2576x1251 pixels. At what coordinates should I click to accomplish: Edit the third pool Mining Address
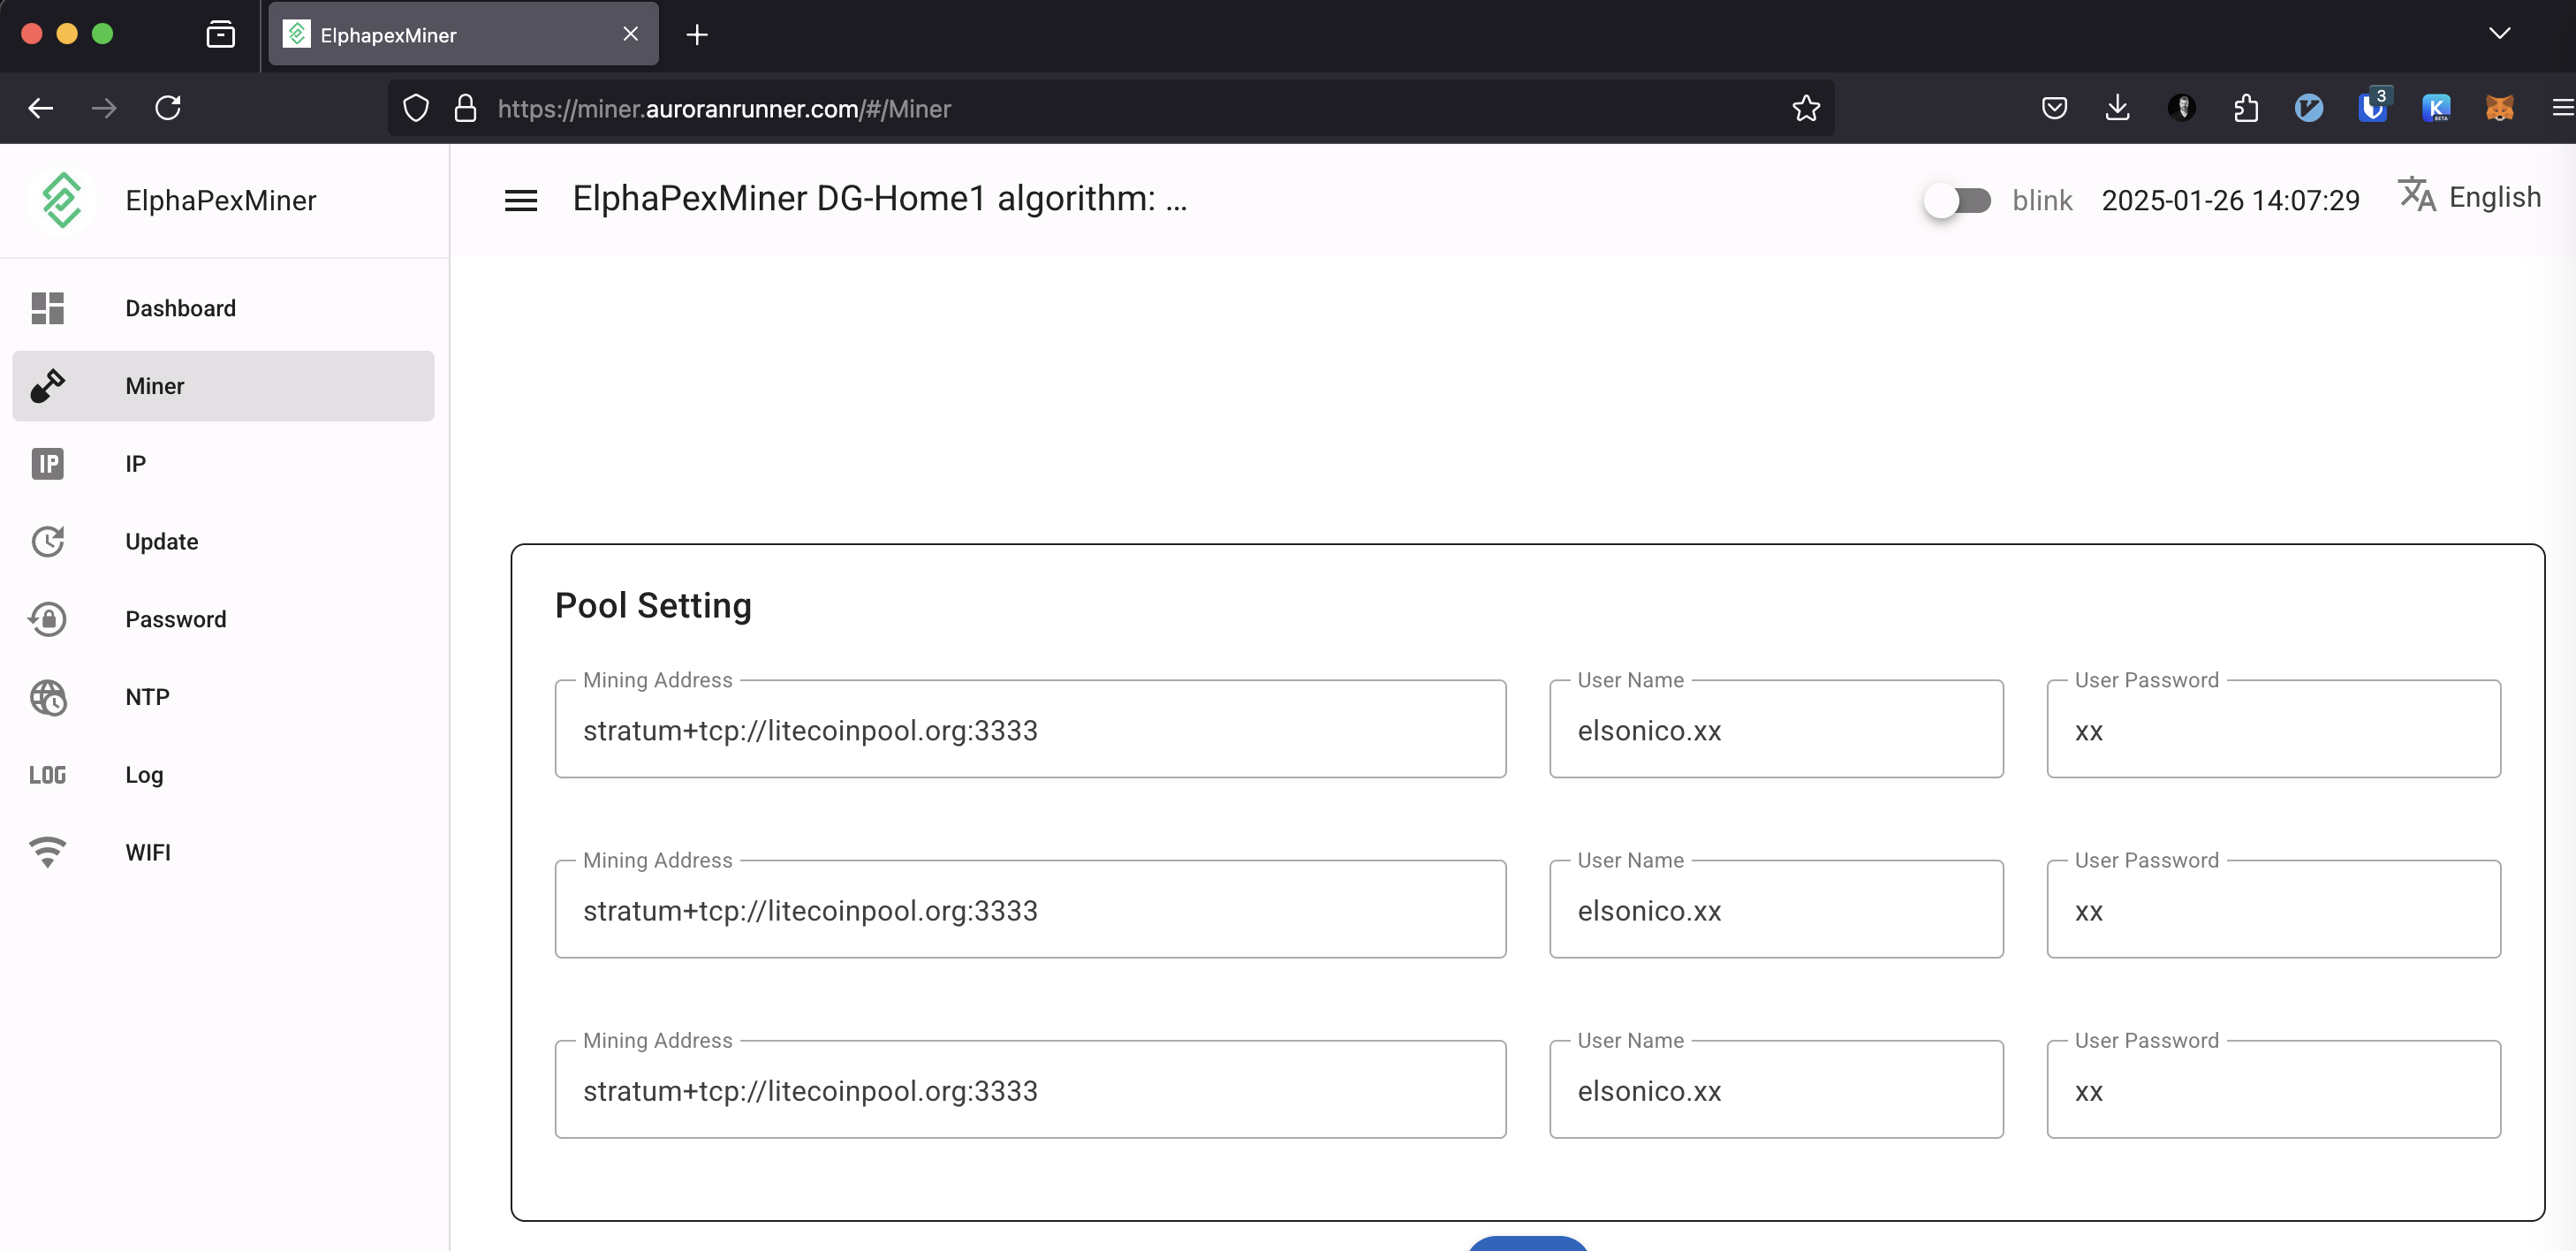1030,1090
